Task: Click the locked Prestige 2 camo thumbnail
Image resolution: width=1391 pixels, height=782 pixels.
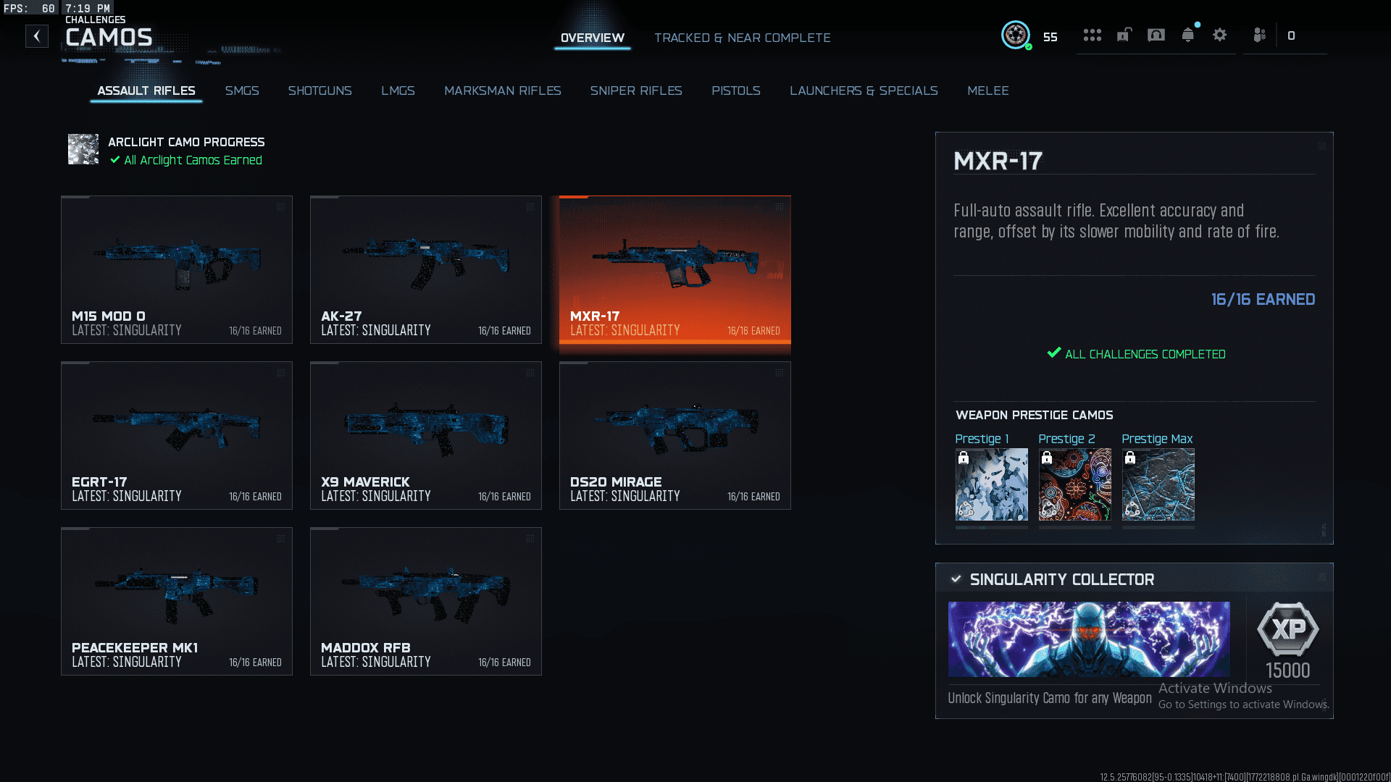Action: (x=1075, y=484)
